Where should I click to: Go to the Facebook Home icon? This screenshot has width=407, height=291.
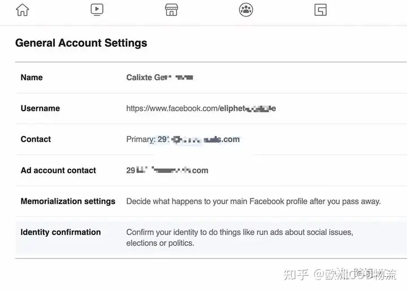point(22,10)
